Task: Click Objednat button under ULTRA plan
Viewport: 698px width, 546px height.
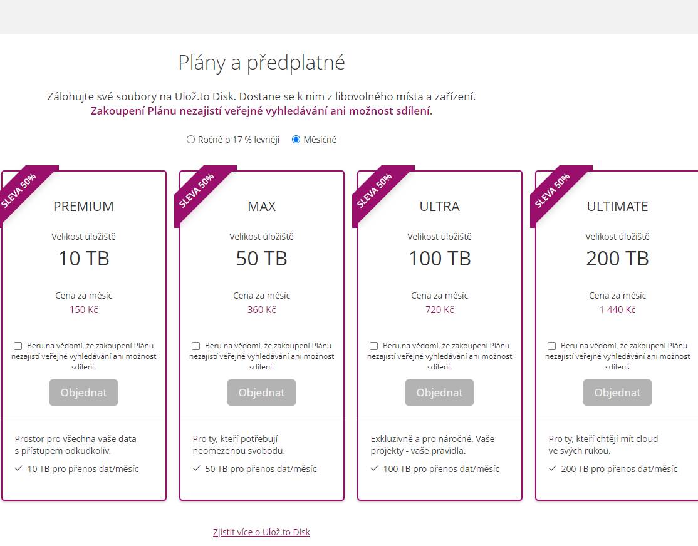Action: point(439,393)
